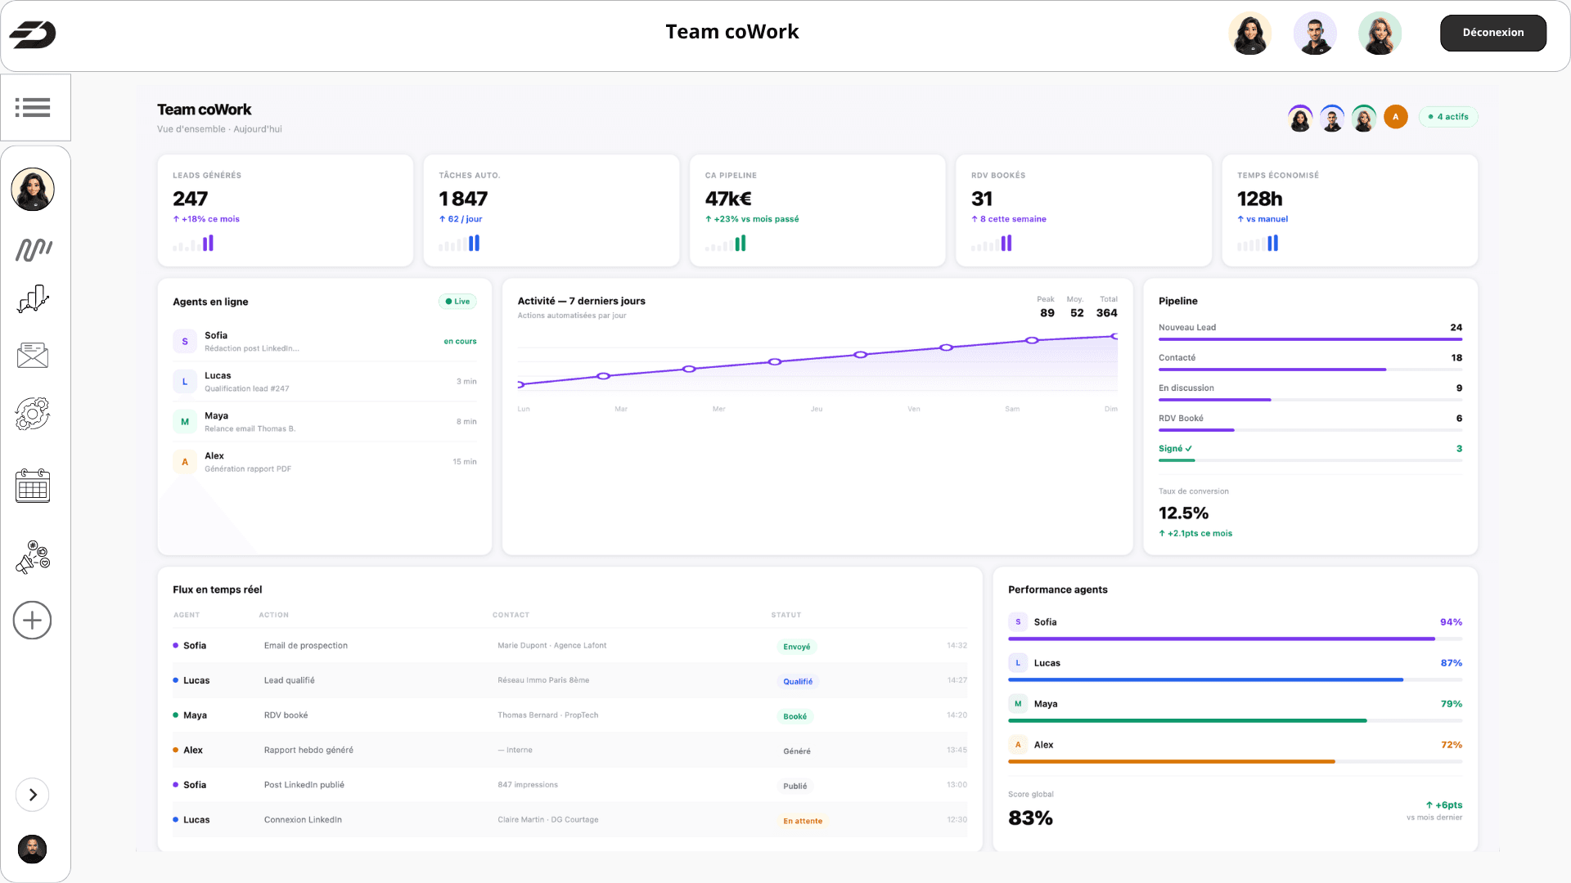The height and width of the screenshot is (883, 1571).
Task: Click the company logo in header
Action: click(33, 34)
